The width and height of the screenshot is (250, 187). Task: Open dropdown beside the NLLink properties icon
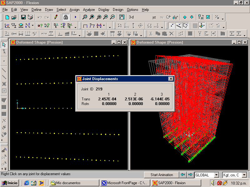pyautogui.click(x=32, y=26)
